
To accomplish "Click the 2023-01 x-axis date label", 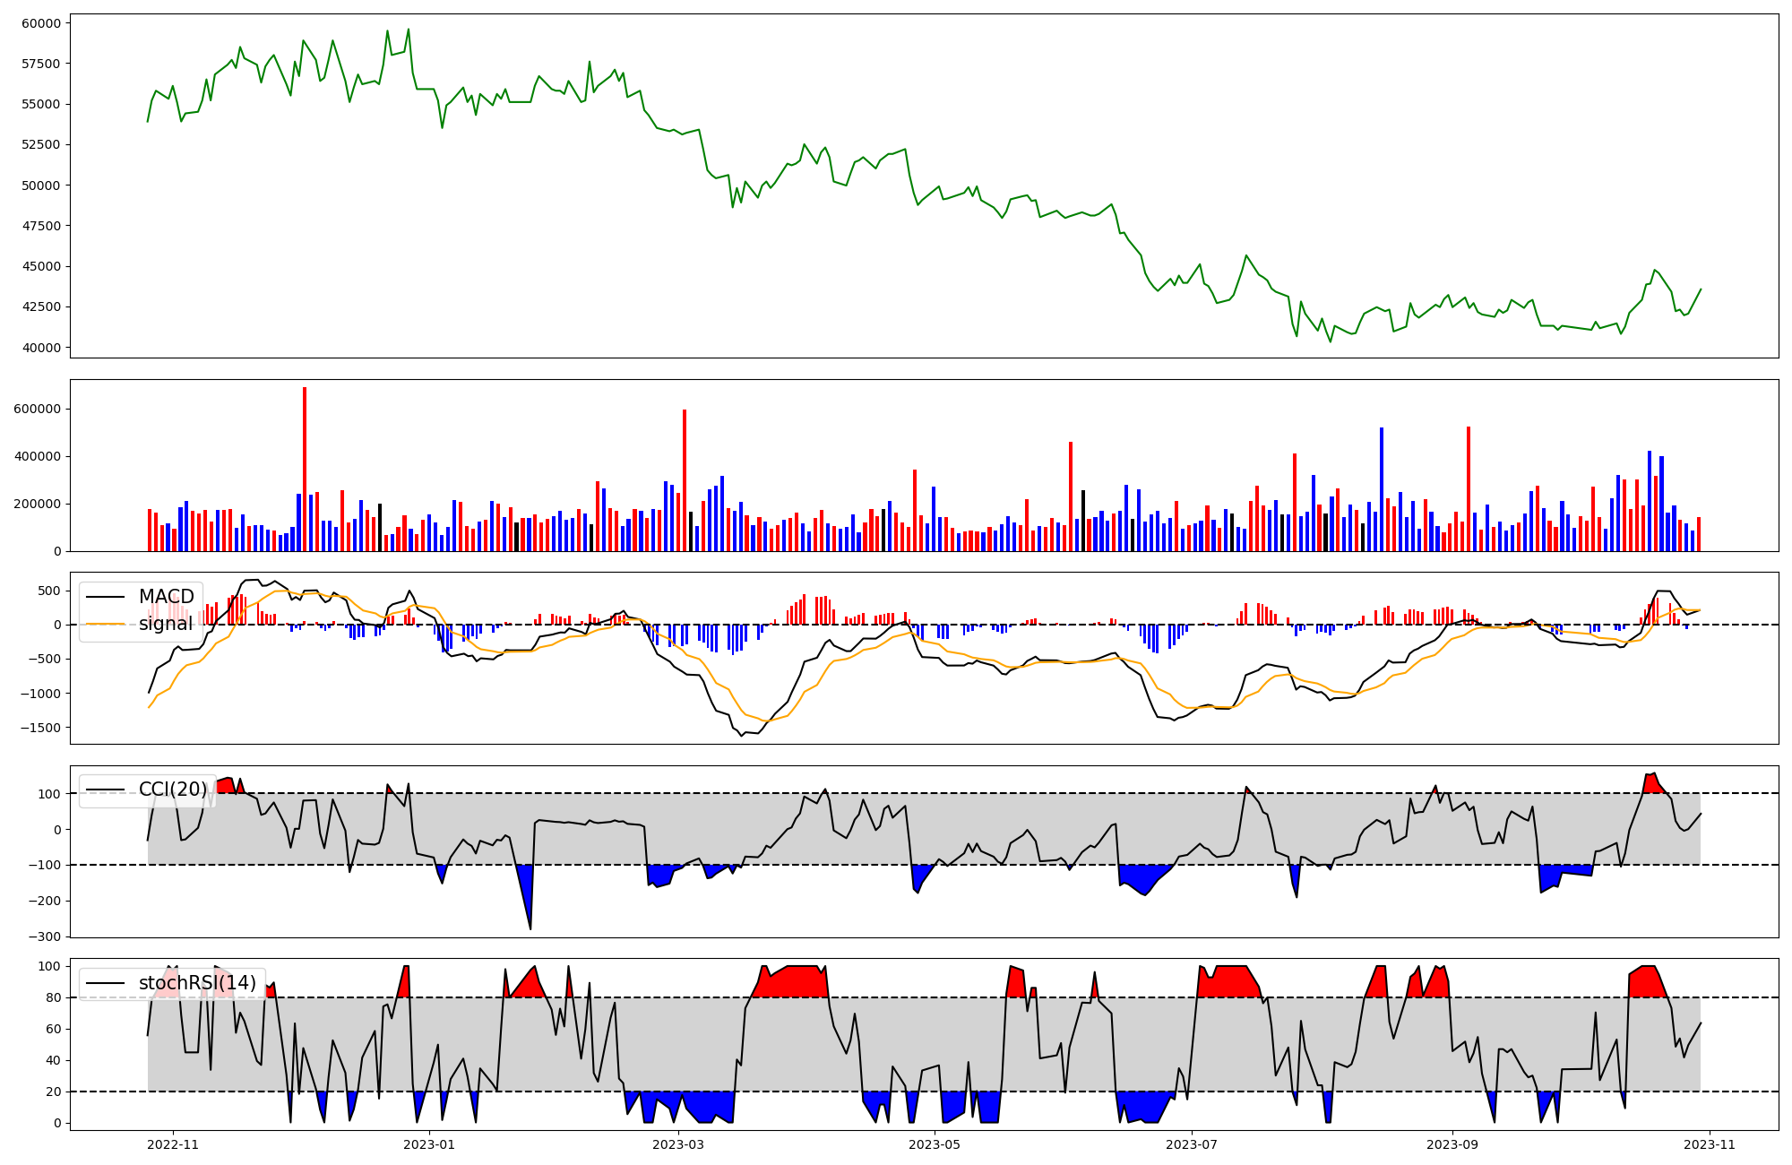I will pos(430,1144).
